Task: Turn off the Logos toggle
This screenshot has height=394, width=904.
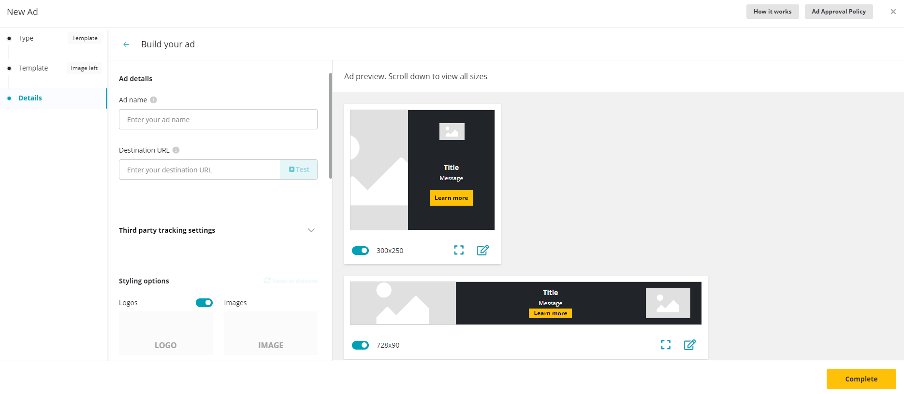Action: click(204, 303)
